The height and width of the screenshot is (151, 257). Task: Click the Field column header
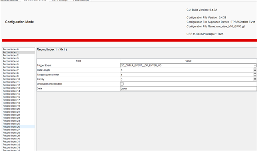[79, 61]
